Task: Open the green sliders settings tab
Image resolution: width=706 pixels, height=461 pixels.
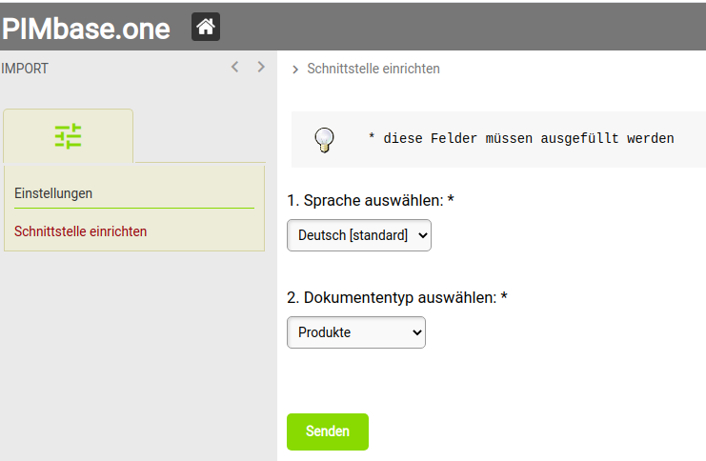Action: pyautogui.click(x=68, y=136)
